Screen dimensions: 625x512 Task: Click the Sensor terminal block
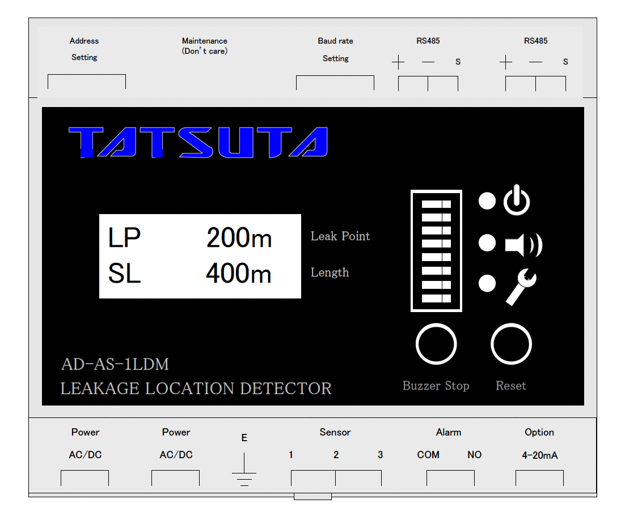[336, 478]
